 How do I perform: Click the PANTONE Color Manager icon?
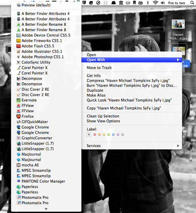pos(19,181)
